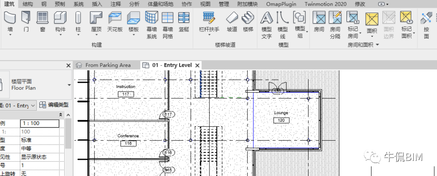Collapse the properties group with double chevron

[x=61, y=115]
